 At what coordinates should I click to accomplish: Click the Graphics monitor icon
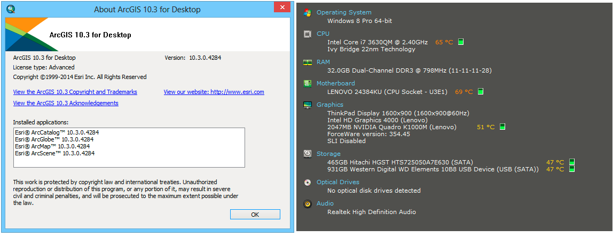click(307, 105)
